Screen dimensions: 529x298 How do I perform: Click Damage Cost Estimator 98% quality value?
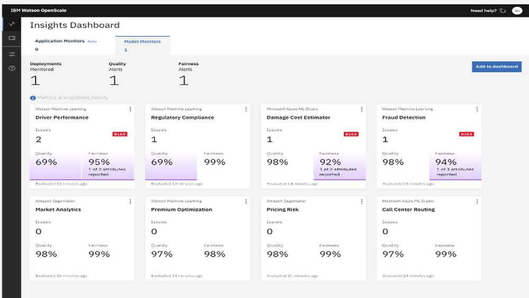[x=277, y=162]
